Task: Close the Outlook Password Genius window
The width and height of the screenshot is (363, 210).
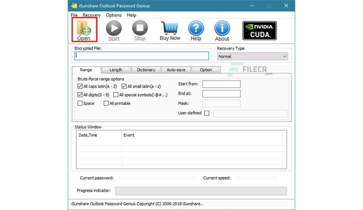Action: (286, 6)
